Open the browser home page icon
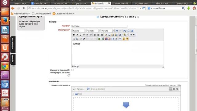The height and width of the screenshot is (111, 197). (x=194, y=8)
